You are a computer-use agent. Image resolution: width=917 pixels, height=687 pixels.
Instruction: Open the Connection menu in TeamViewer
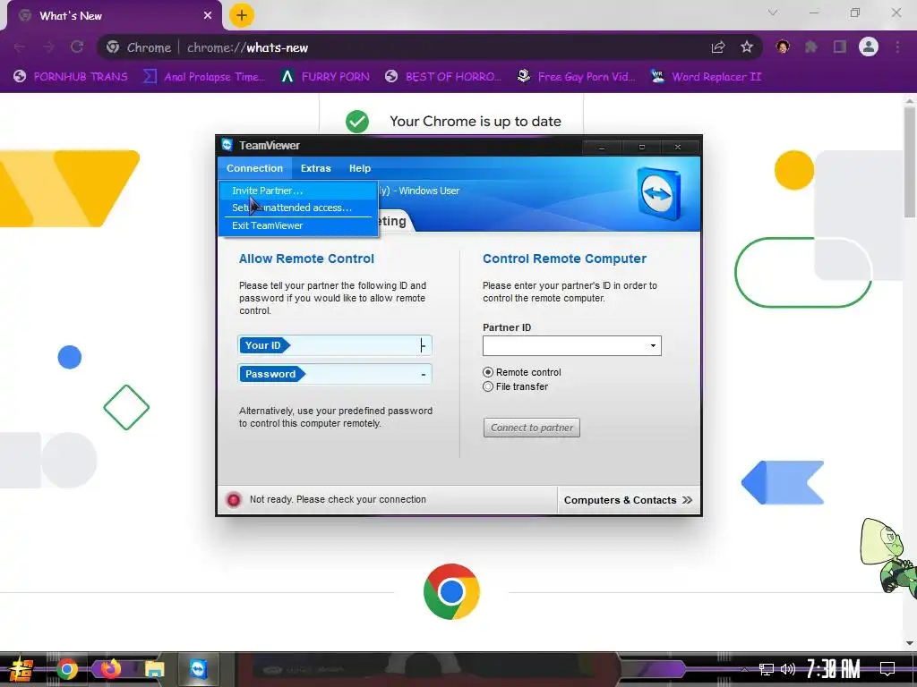click(x=254, y=168)
